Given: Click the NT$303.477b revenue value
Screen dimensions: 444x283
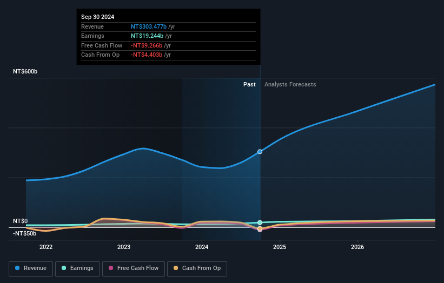Looking at the screenshot, I should [x=149, y=26].
